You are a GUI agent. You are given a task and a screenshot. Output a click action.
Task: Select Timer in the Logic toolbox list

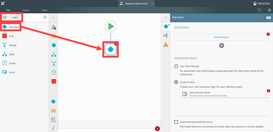(x=9, y=63)
